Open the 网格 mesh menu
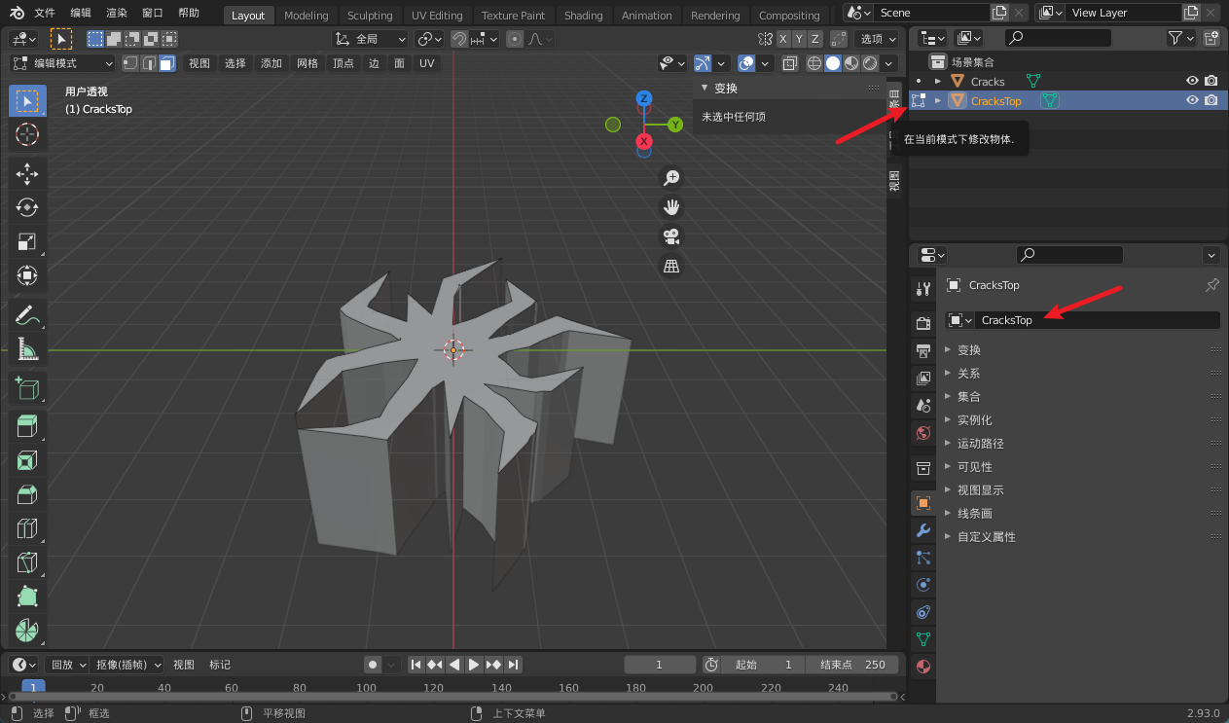 point(307,63)
